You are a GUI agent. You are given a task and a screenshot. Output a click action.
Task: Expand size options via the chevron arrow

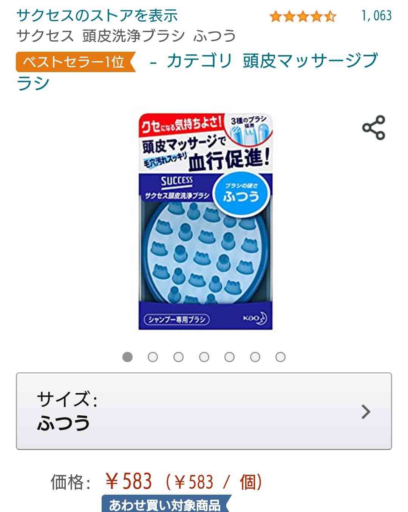click(365, 412)
